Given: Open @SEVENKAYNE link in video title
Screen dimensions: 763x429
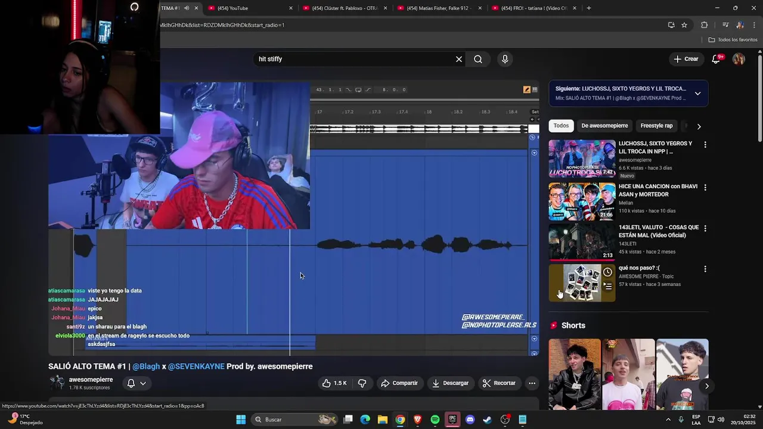Looking at the screenshot, I should [196, 366].
